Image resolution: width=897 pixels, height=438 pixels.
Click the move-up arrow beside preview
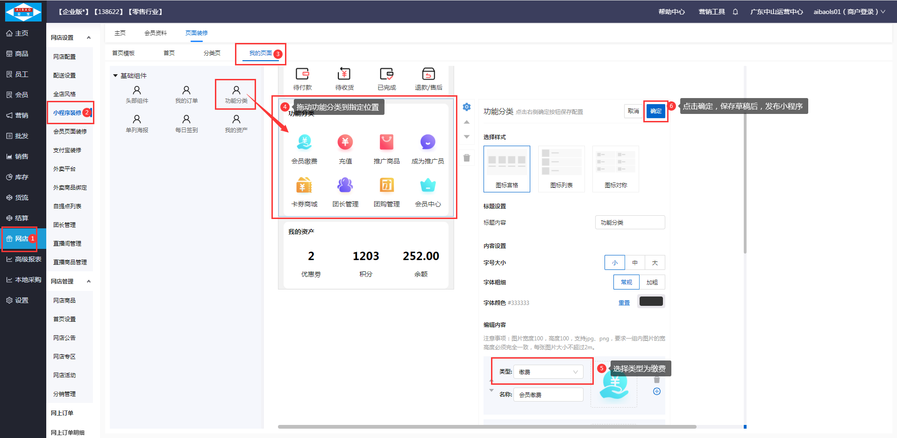point(466,122)
